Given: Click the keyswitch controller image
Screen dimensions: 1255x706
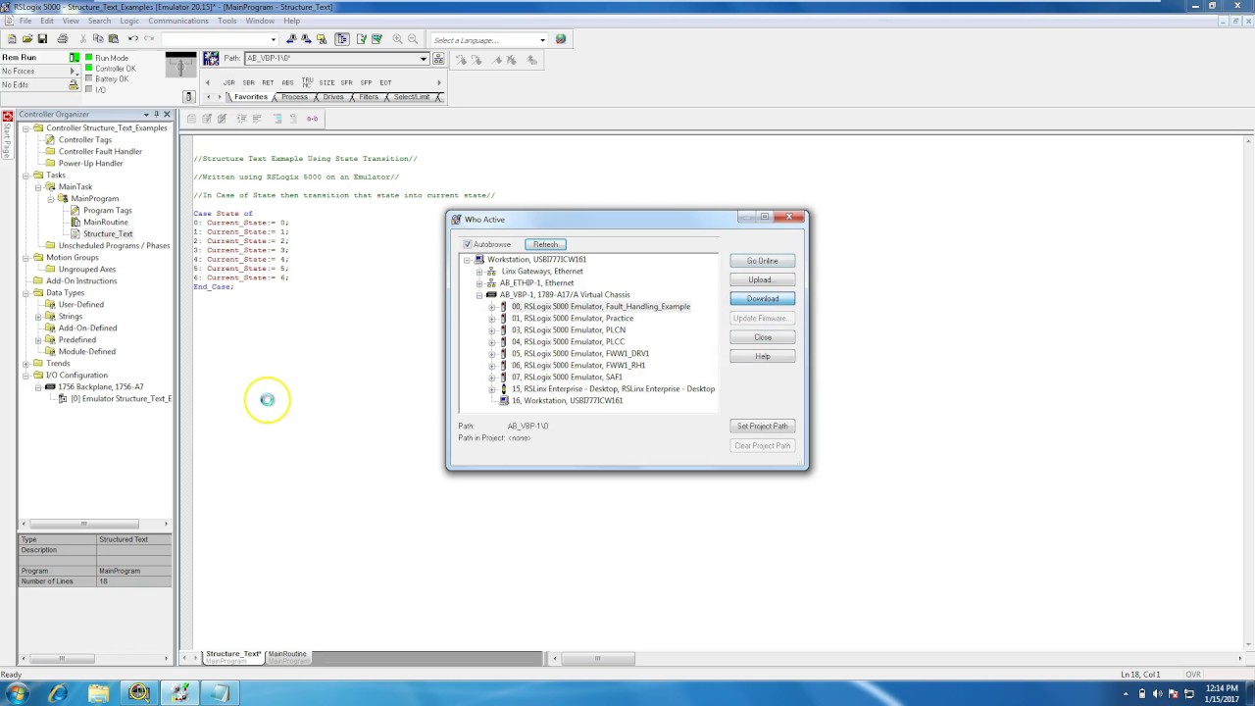Looking at the screenshot, I should tap(180, 67).
